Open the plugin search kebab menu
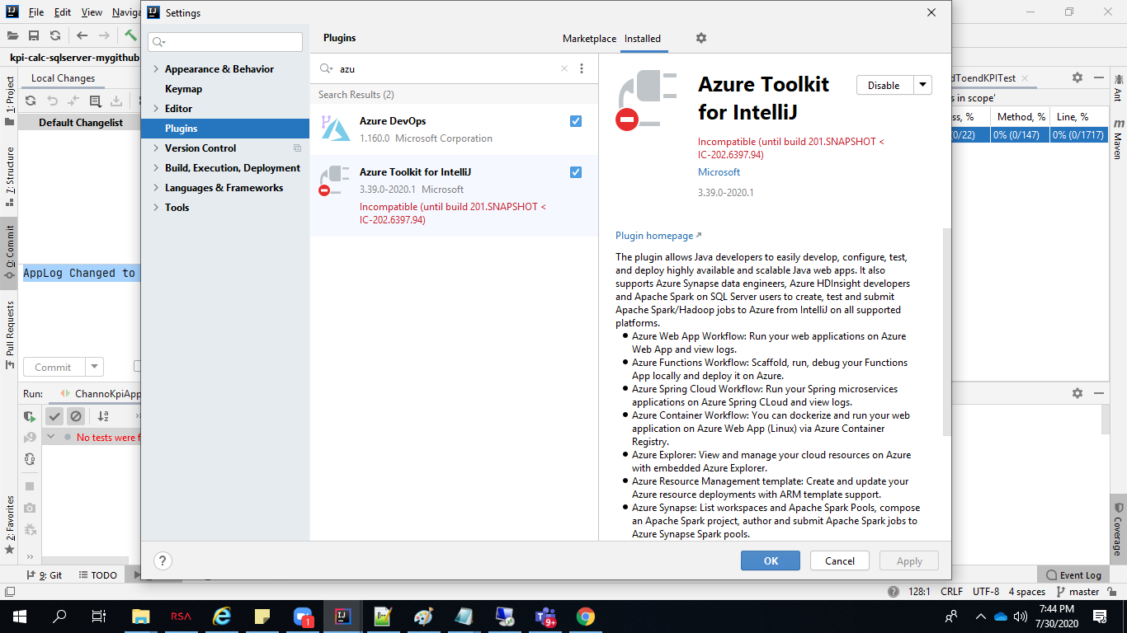 [x=582, y=68]
